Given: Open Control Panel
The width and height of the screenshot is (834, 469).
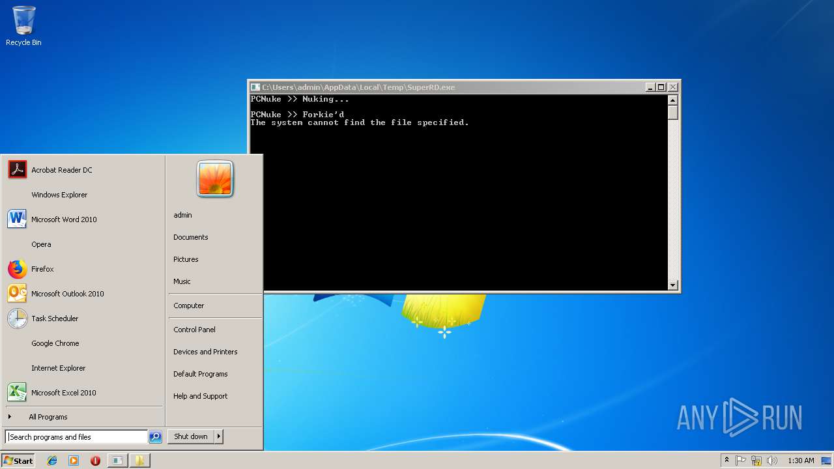Looking at the screenshot, I should pos(215,330).
